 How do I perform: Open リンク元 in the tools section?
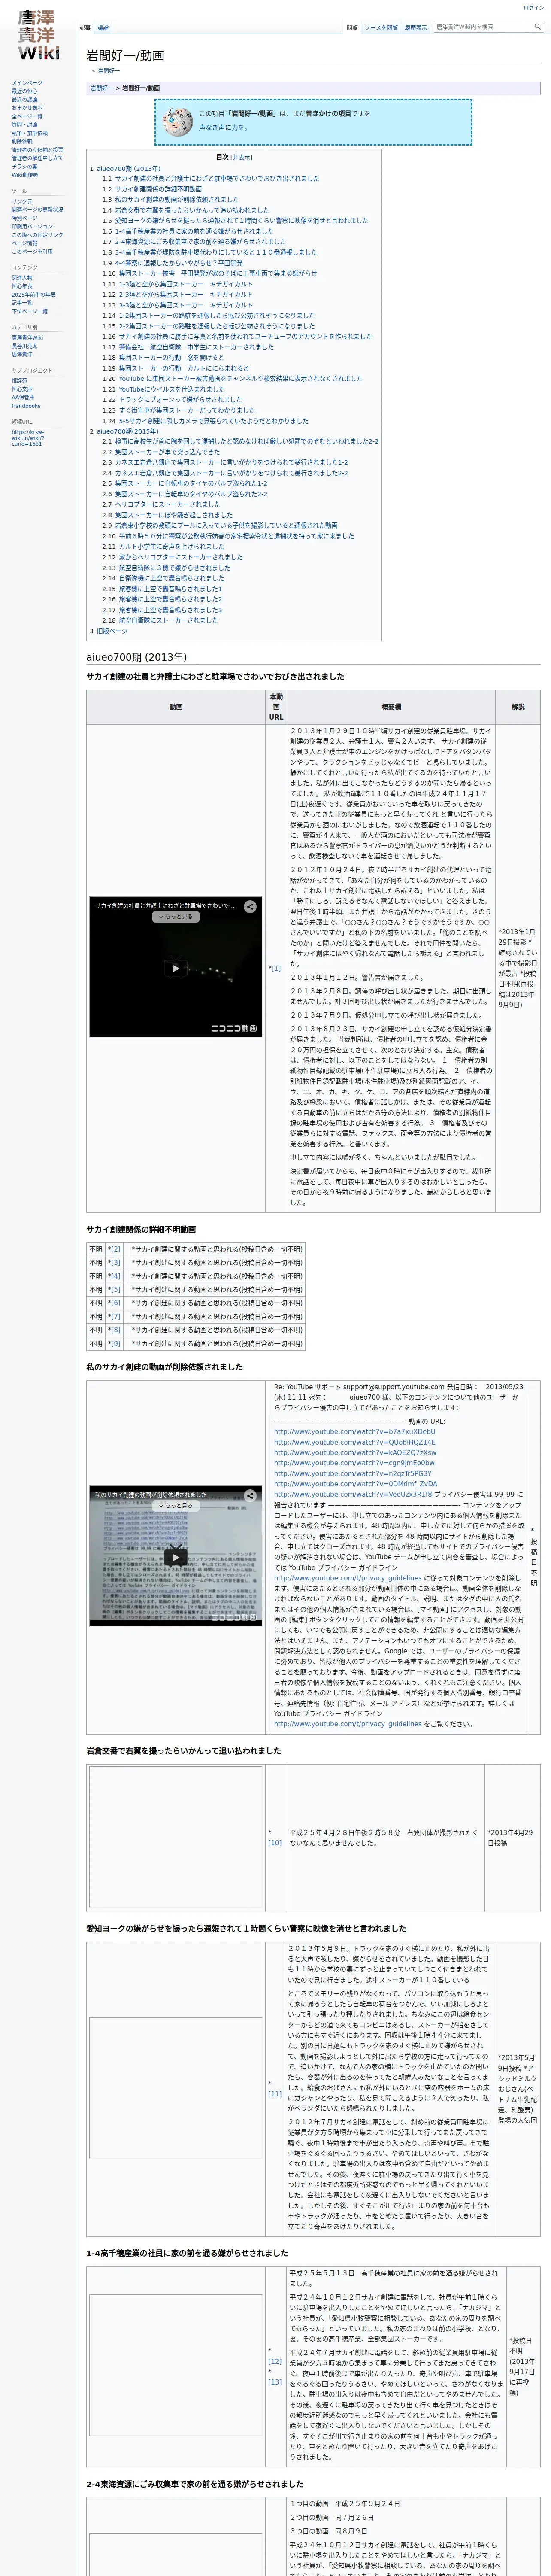tap(21, 201)
